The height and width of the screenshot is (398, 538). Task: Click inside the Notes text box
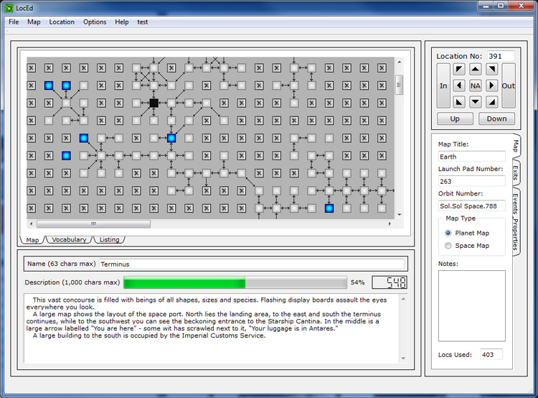tap(472, 306)
